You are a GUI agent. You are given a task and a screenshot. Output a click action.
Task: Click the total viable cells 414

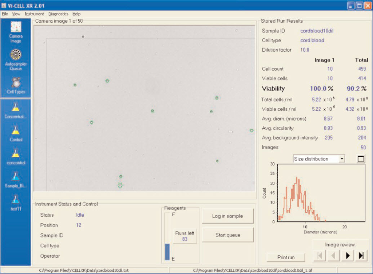362,78
